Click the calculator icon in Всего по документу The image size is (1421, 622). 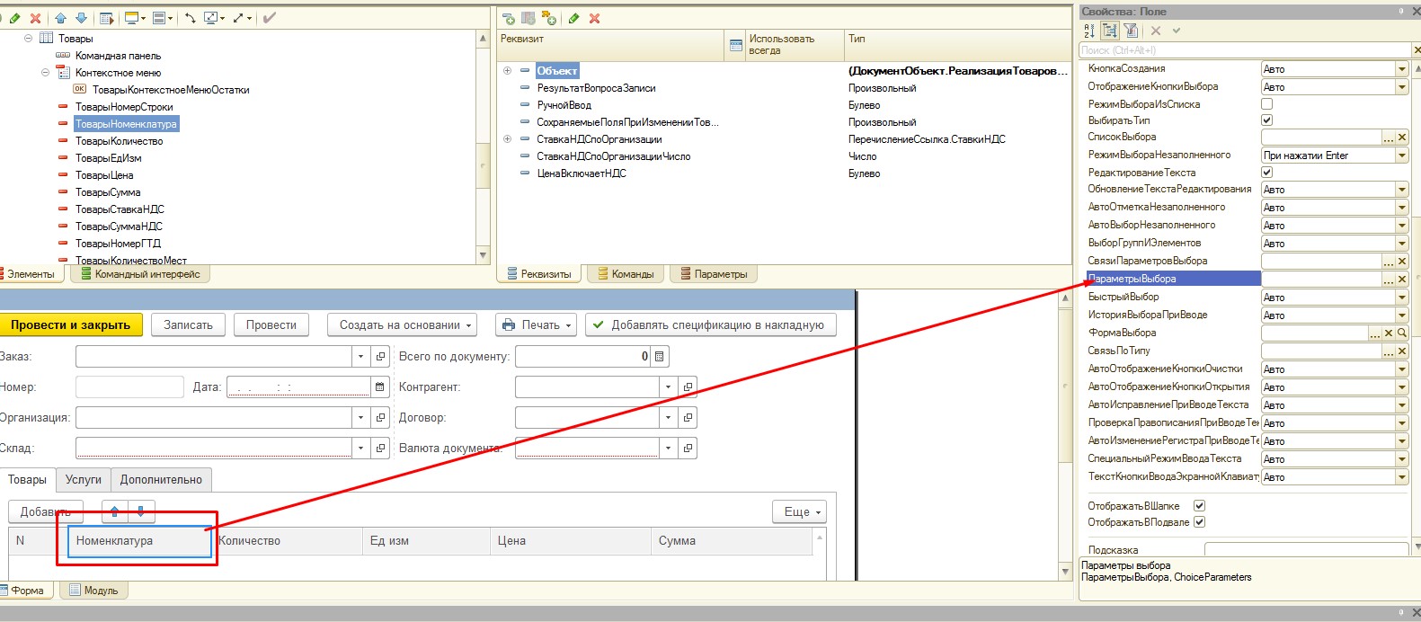pos(660,357)
